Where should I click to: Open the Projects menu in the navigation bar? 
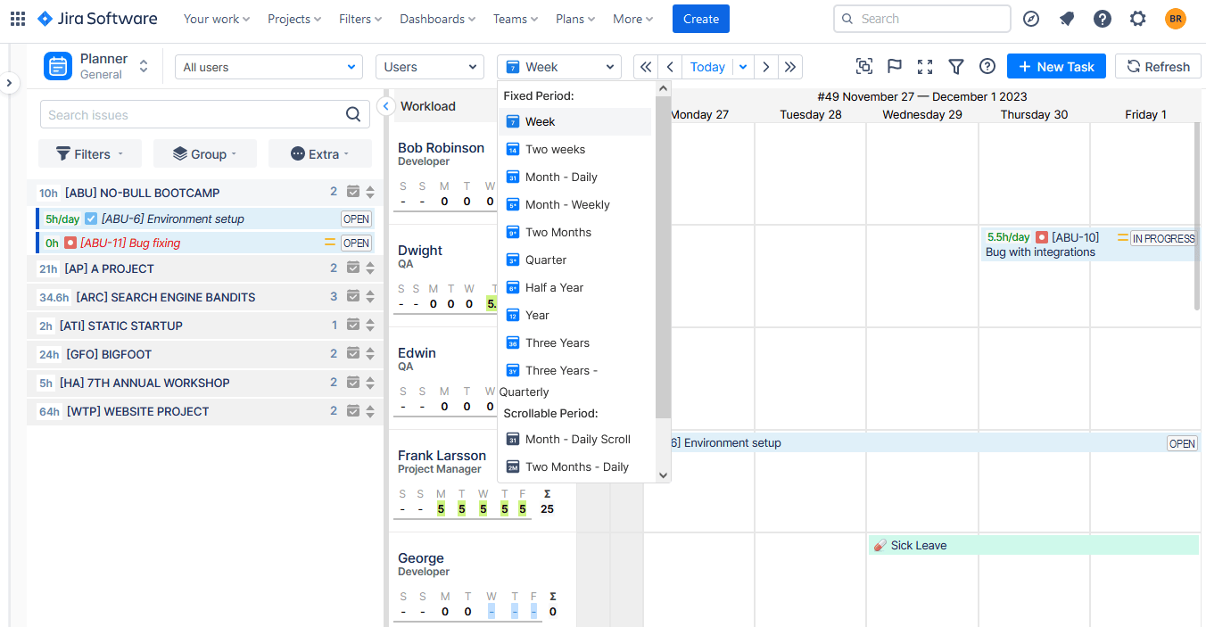[x=293, y=18]
